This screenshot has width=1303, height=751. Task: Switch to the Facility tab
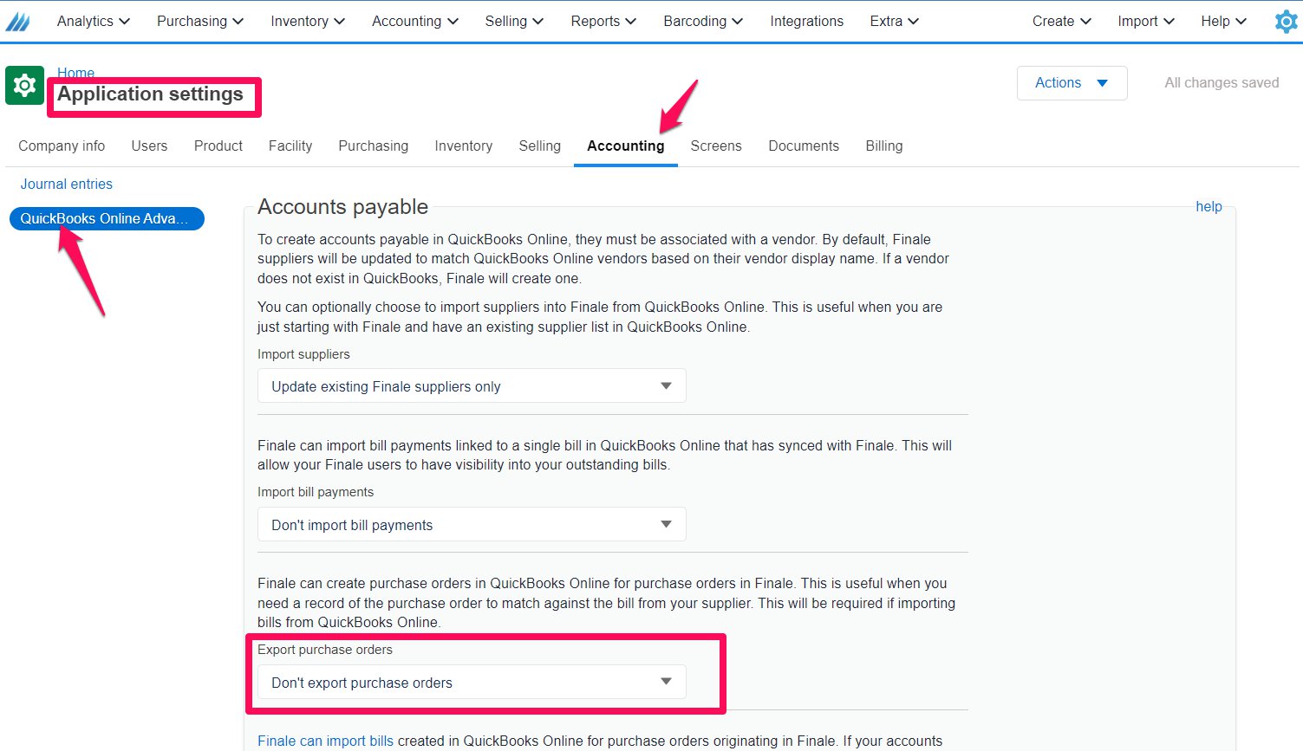290,146
